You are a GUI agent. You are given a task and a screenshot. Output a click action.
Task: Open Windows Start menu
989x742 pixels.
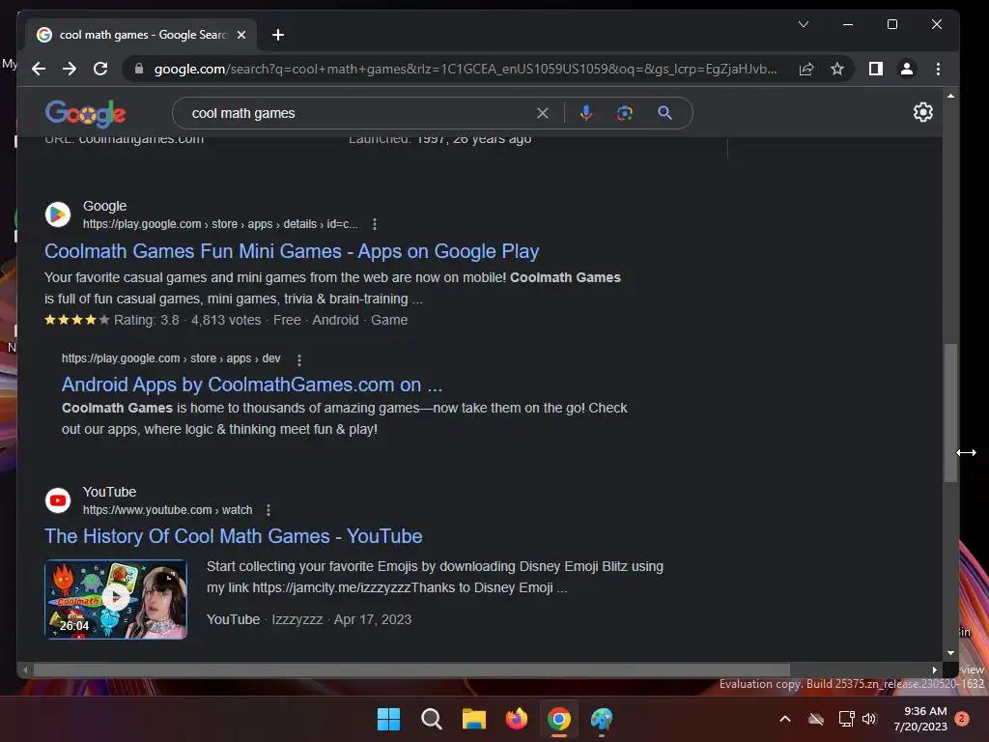[x=388, y=719]
